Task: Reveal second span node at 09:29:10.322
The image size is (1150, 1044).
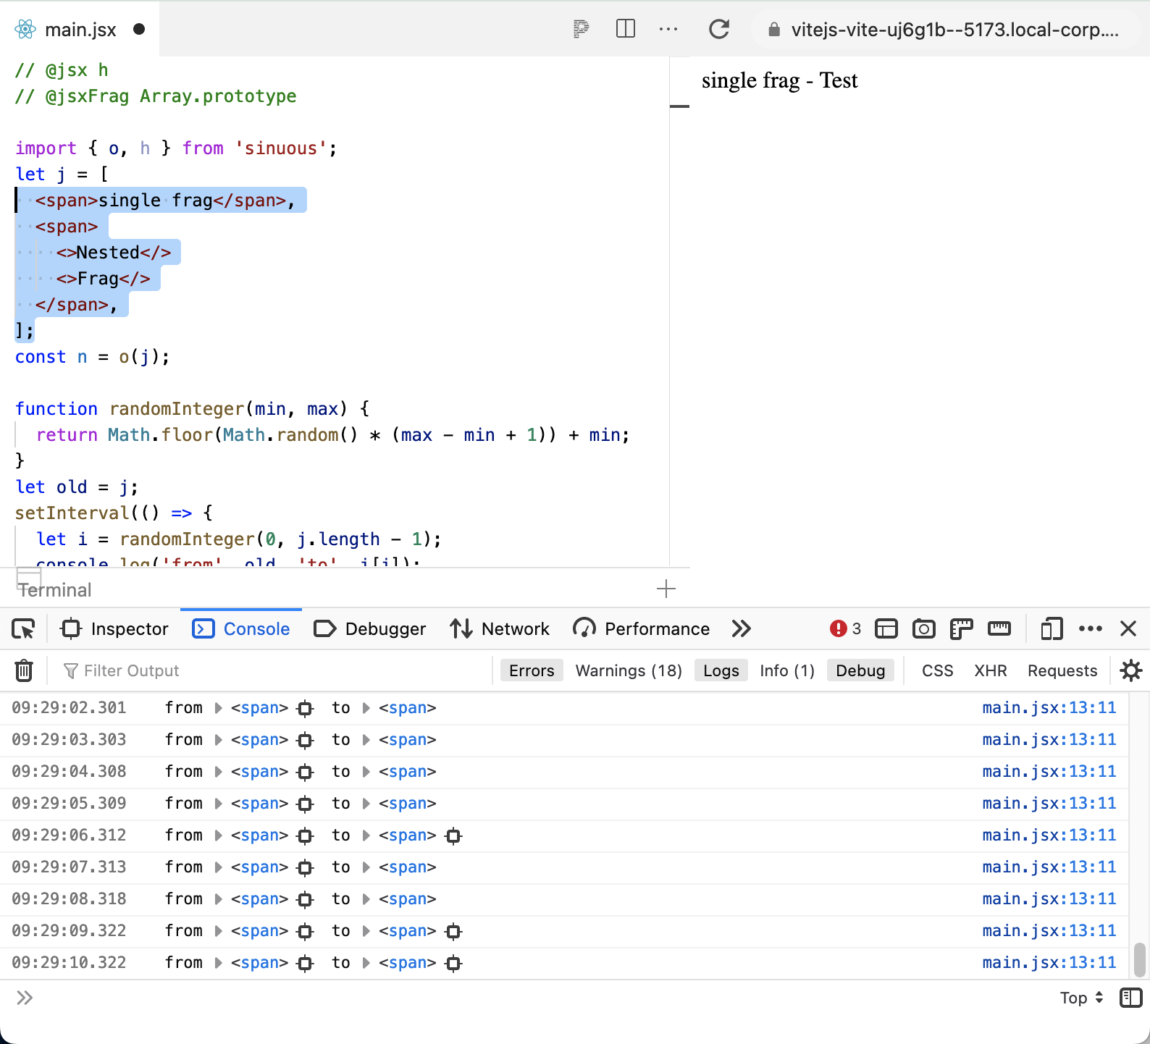Action: click(453, 963)
